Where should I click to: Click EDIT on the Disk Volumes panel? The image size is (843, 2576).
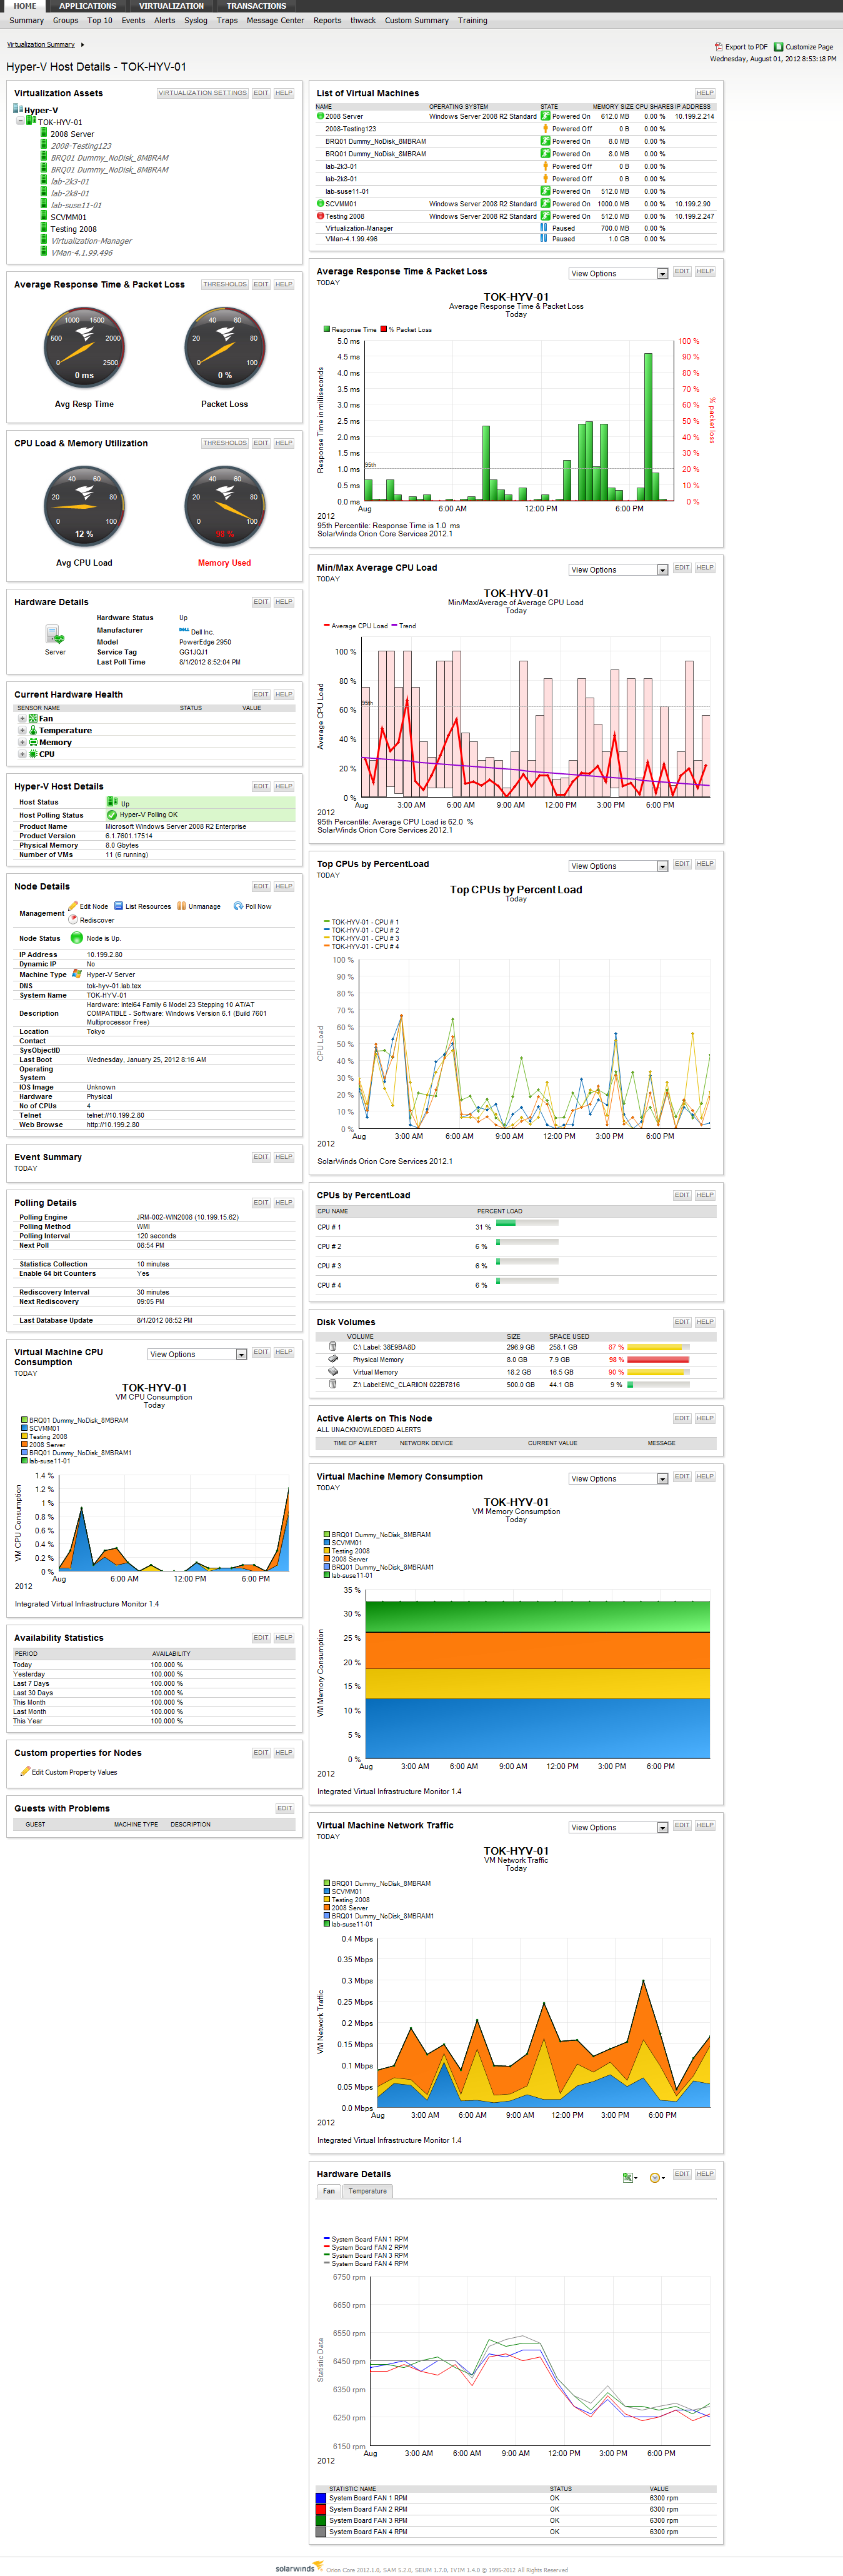(x=682, y=1322)
